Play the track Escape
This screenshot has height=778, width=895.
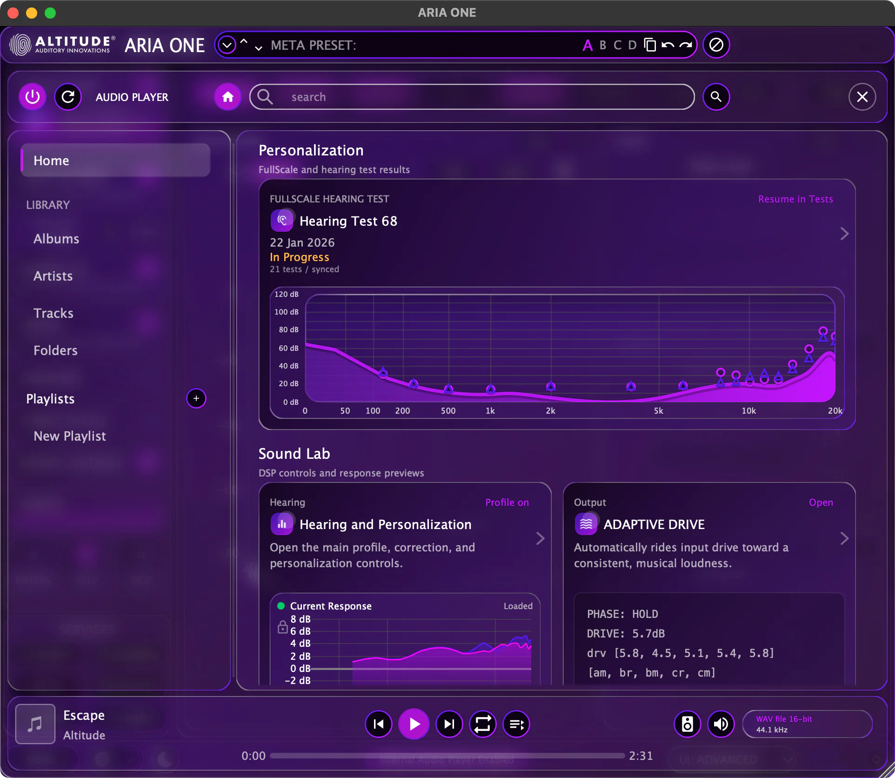pos(414,724)
